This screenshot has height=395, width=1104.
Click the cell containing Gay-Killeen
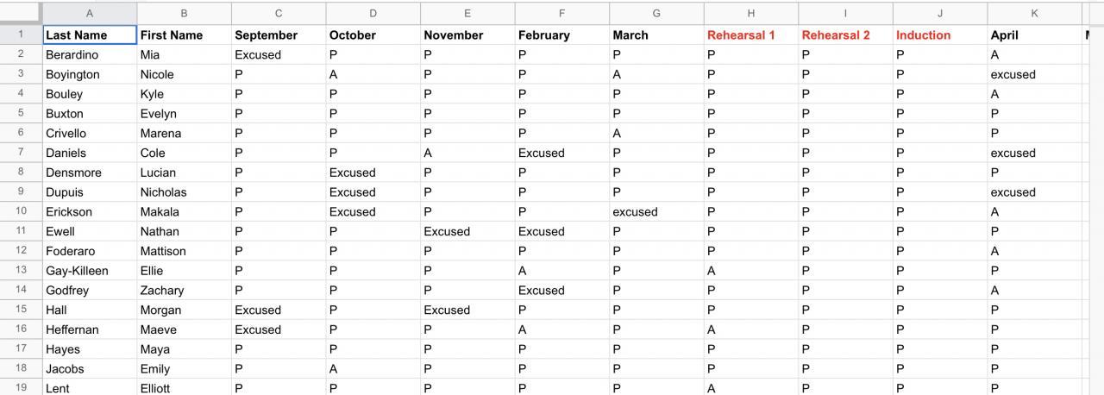click(90, 271)
